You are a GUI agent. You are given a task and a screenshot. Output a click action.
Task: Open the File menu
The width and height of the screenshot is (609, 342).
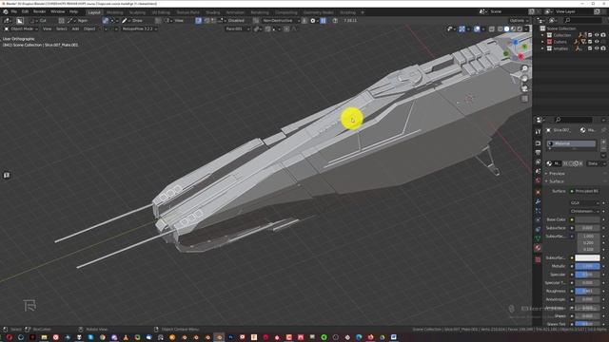pos(14,11)
